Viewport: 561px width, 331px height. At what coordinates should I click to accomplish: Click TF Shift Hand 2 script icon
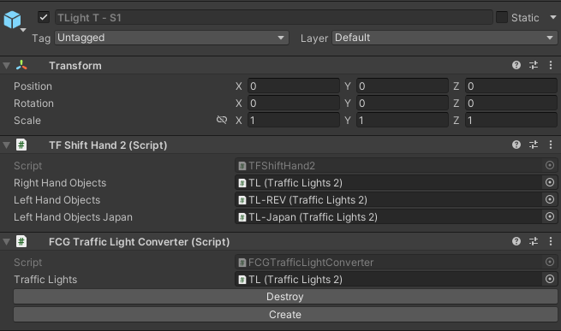tap(21, 145)
